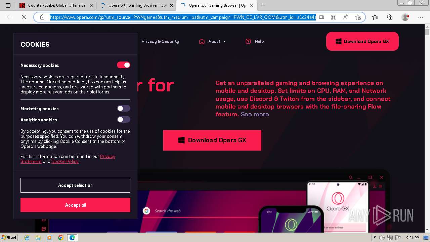This screenshot has height=242, width=430.
Task: Click the mockup browser download icon
Action: (375, 186)
